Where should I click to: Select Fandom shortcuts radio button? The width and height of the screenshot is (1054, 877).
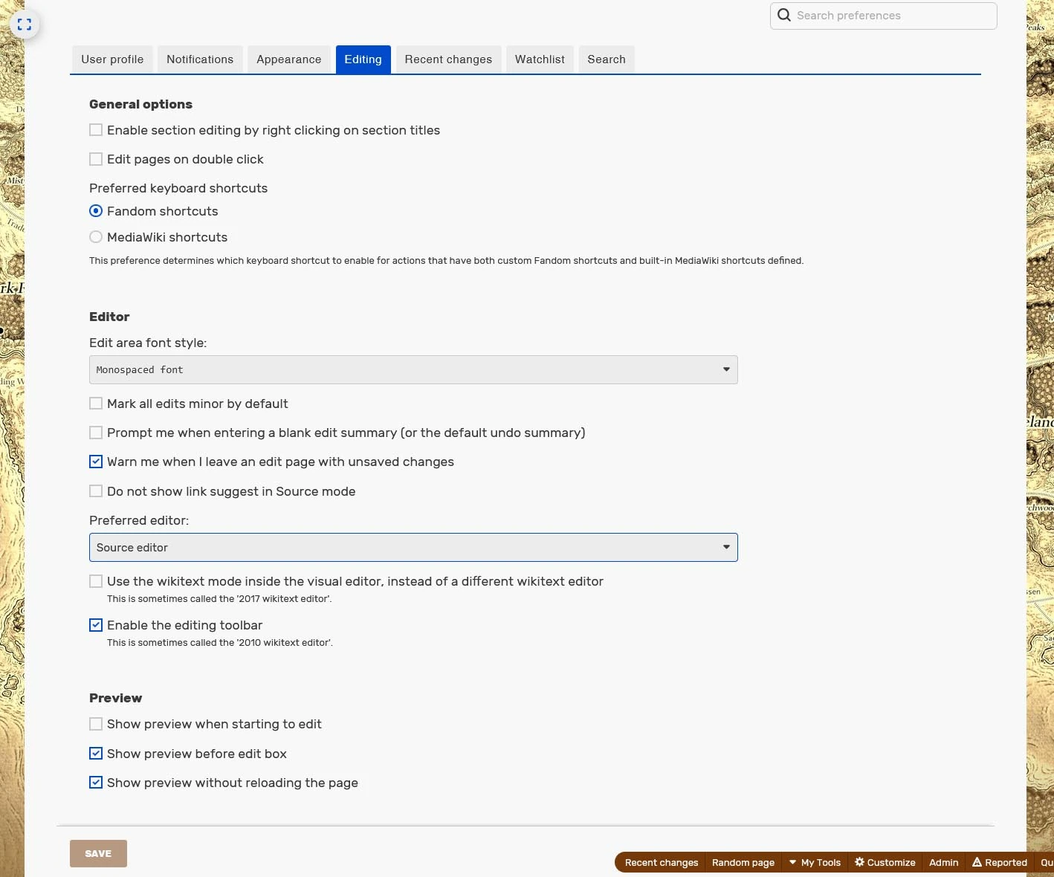point(96,211)
